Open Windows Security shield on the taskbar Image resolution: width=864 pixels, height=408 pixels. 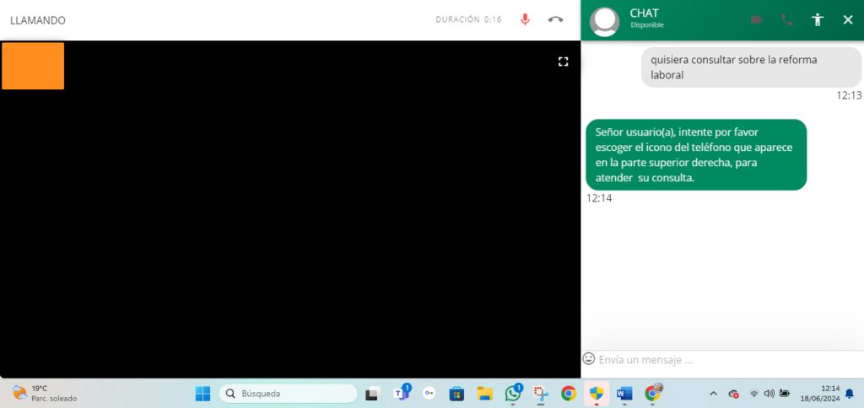point(597,394)
